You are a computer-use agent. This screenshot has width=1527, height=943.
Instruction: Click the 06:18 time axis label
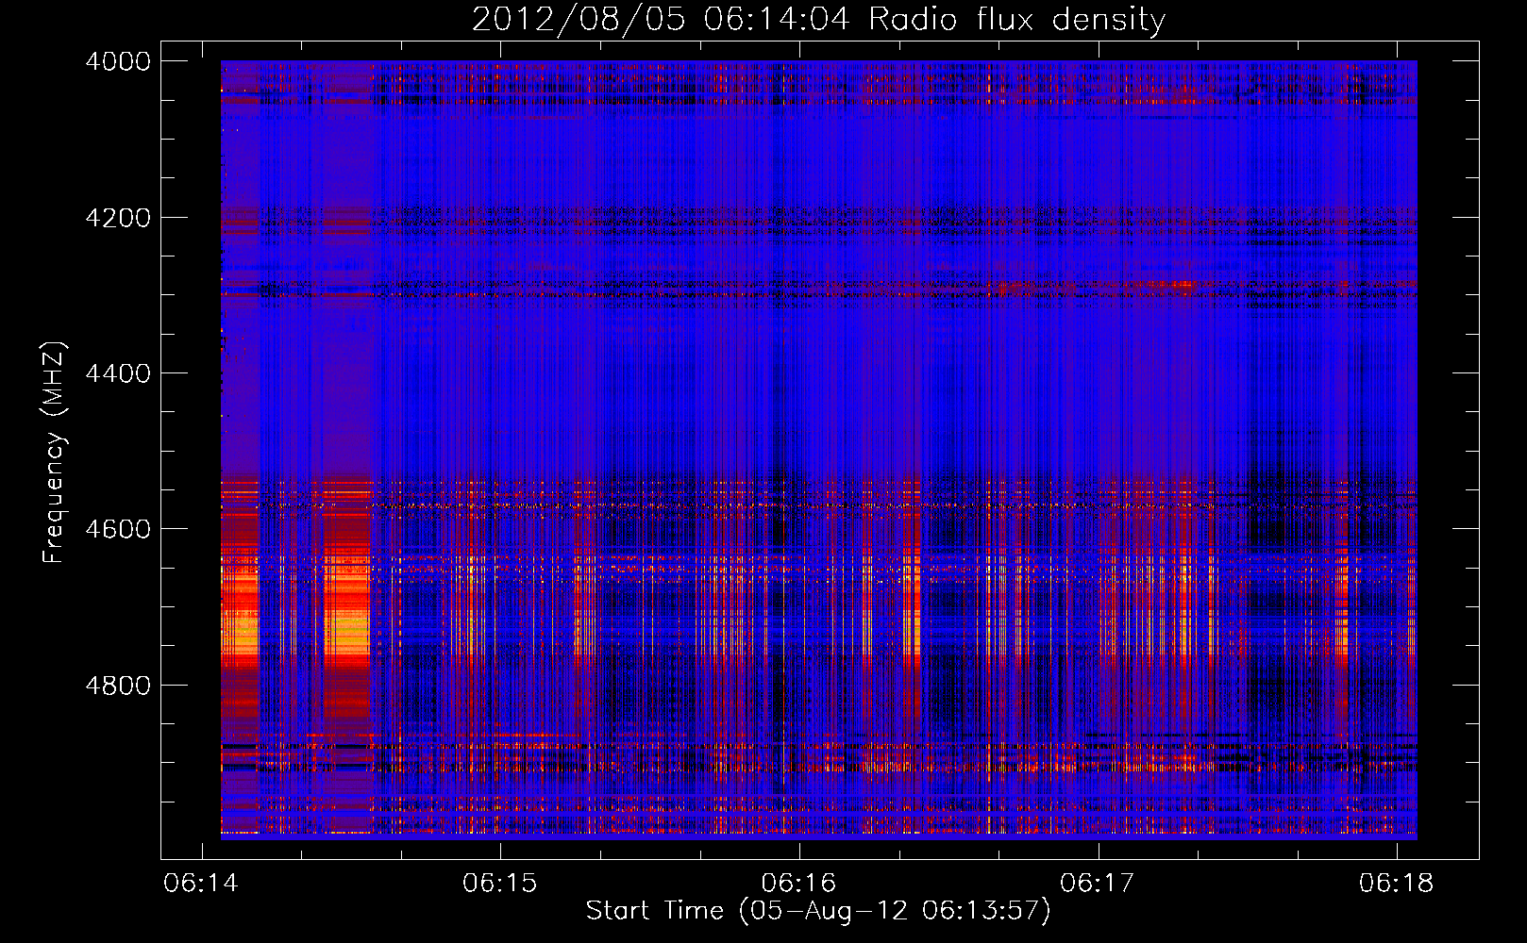1397,884
